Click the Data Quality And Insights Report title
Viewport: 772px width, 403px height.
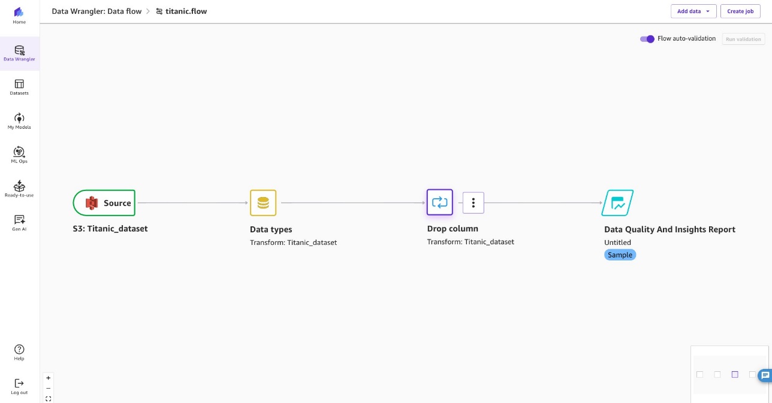click(670, 229)
